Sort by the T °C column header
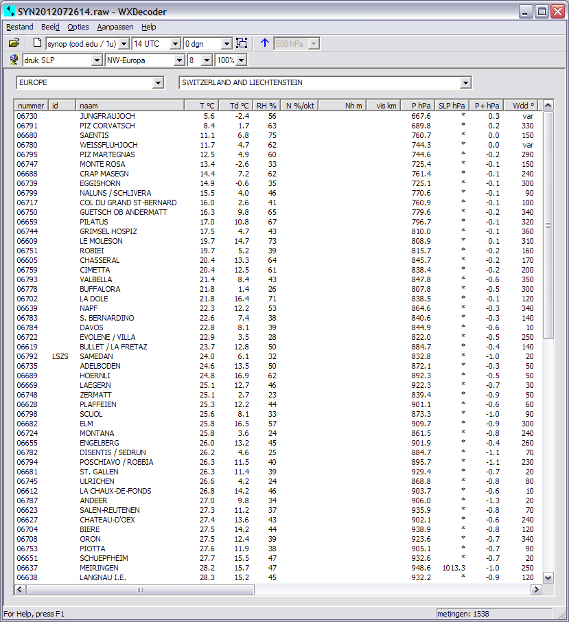The image size is (569, 622). (202, 106)
